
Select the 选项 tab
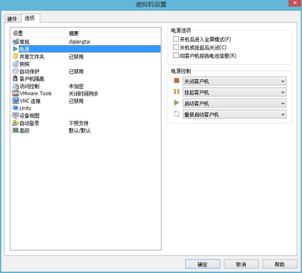click(x=31, y=18)
